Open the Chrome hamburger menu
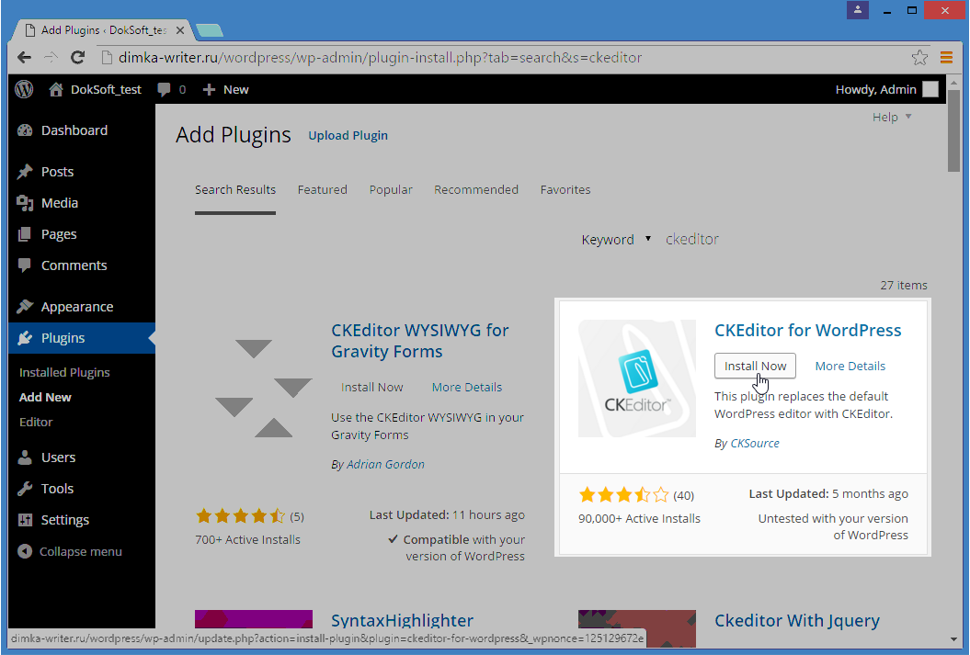The width and height of the screenshot is (970, 655). pyautogui.click(x=946, y=58)
